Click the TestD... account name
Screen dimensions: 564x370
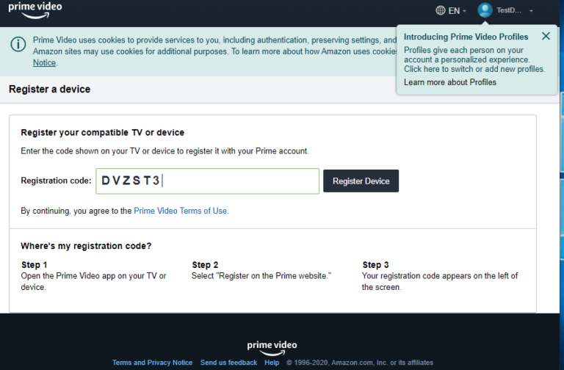point(509,10)
